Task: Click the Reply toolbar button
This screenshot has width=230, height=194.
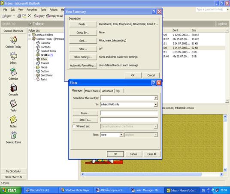Action: pos(39,16)
